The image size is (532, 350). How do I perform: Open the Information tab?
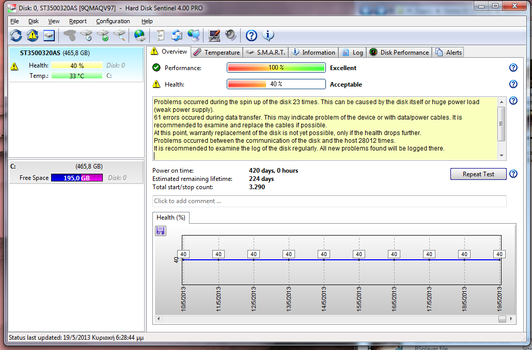pyautogui.click(x=314, y=53)
